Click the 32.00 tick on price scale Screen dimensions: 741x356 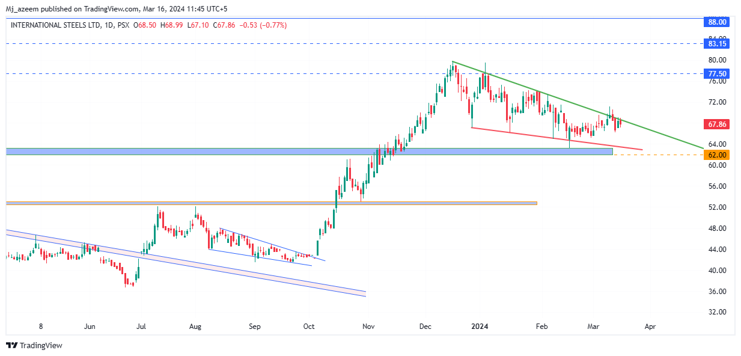[718, 312]
